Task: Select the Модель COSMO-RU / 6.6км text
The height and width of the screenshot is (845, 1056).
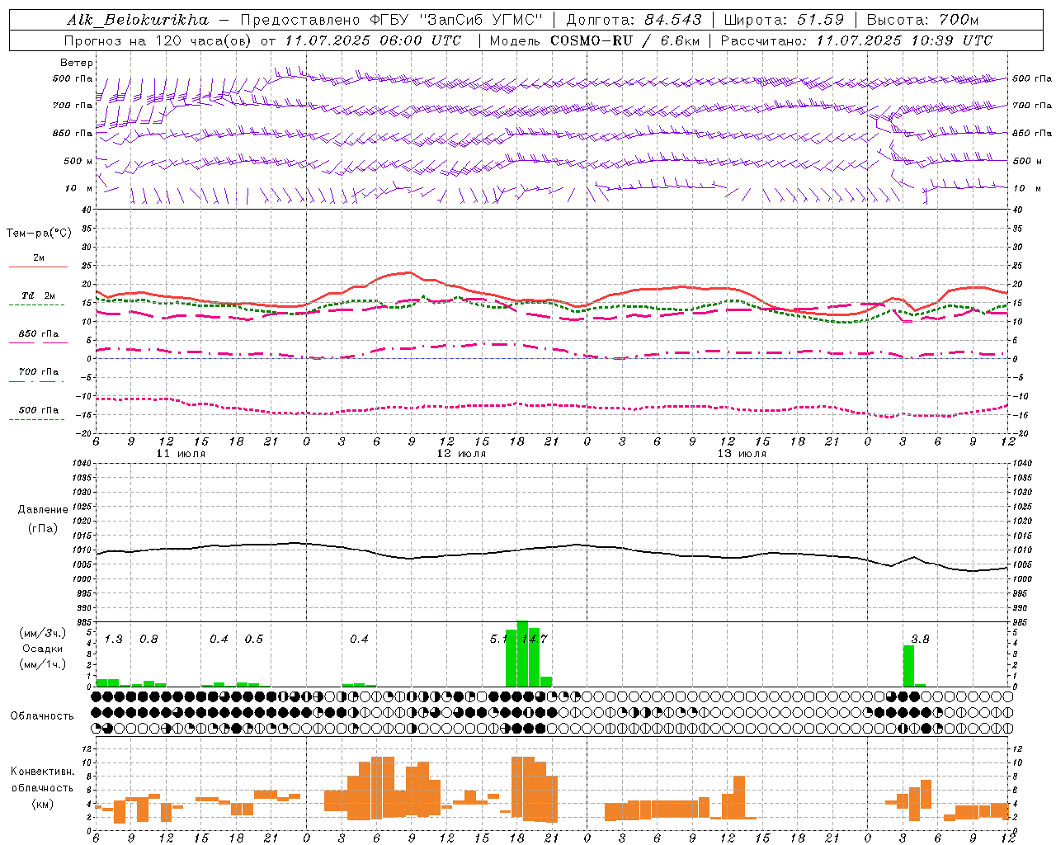Action: click(x=595, y=40)
